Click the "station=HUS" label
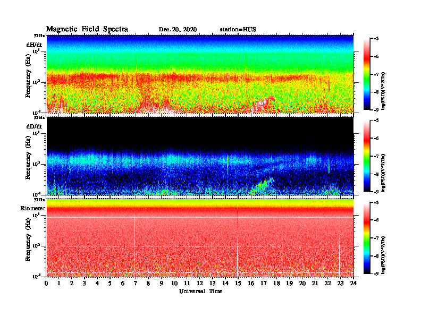421x325 pixels. click(x=238, y=30)
